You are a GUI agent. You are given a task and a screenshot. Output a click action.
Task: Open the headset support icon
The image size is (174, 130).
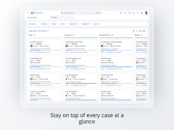[x=134, y=13]
